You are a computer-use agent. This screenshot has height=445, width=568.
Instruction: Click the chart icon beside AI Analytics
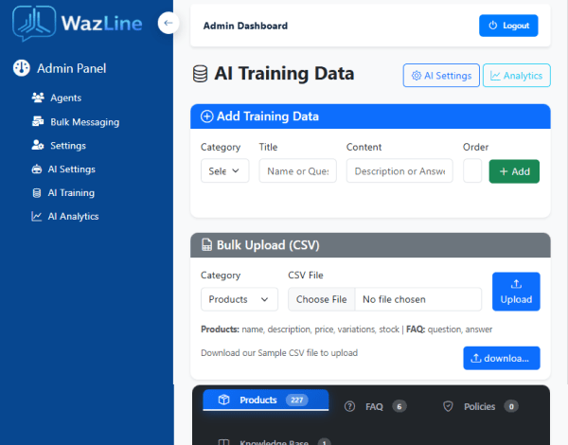36,216
